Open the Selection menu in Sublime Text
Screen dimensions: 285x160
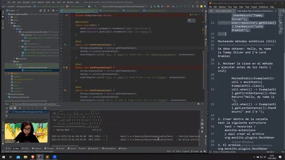(222, 7)
